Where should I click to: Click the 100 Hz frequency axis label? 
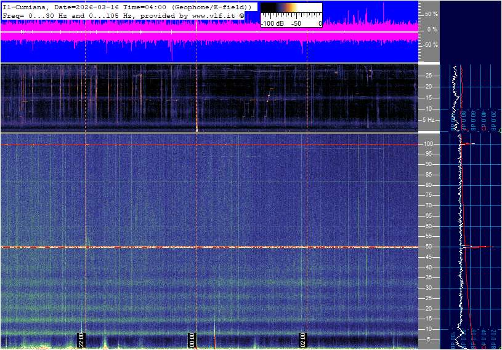coord(430,144)
